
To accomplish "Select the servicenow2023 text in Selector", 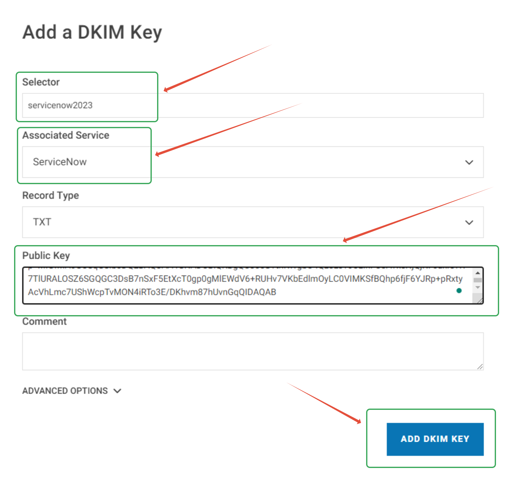I will click(60, 105).
